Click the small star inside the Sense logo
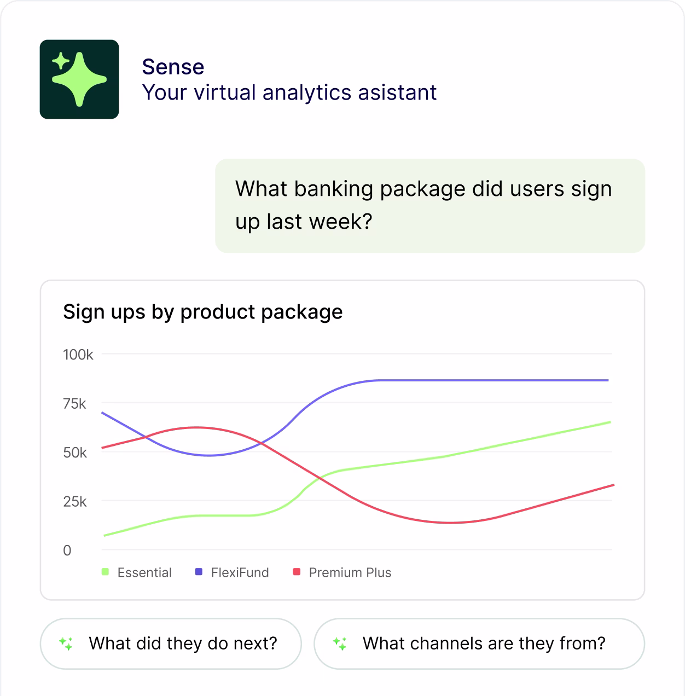 click(x=61, y=60)
